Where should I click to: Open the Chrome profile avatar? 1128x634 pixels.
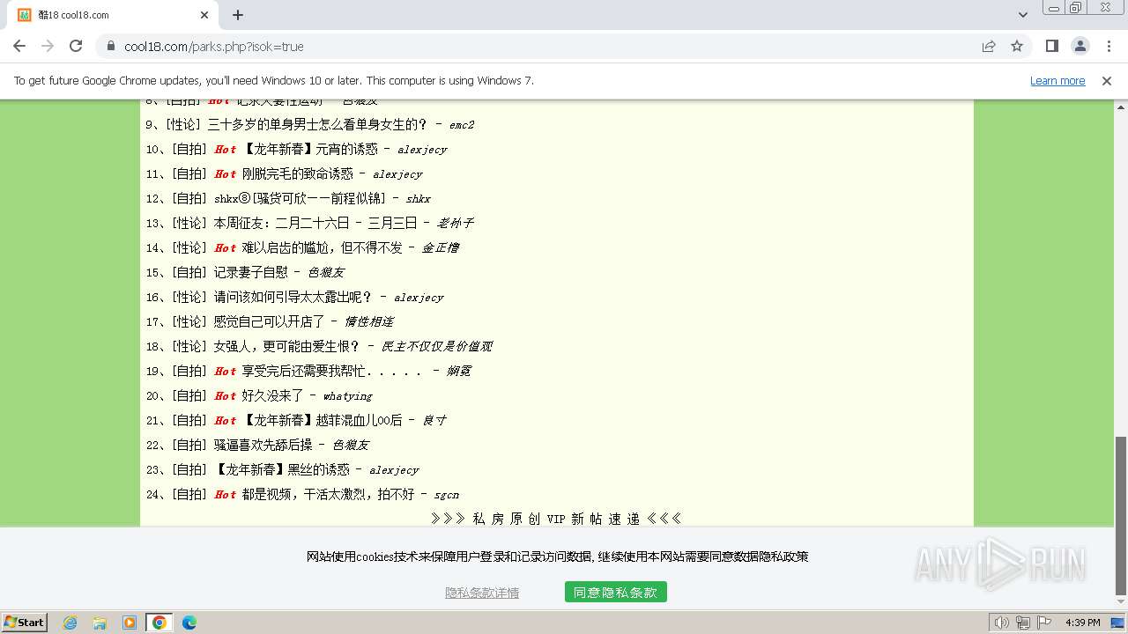tap(1080, 46)
